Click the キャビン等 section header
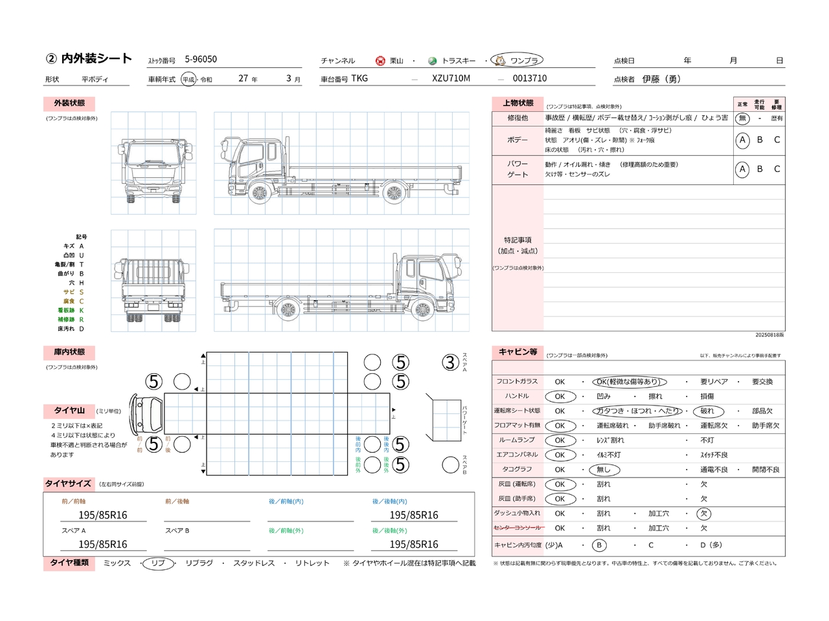The width and height of the screenshot is (829, 621). pyautogui.click(x=517, y=353)
